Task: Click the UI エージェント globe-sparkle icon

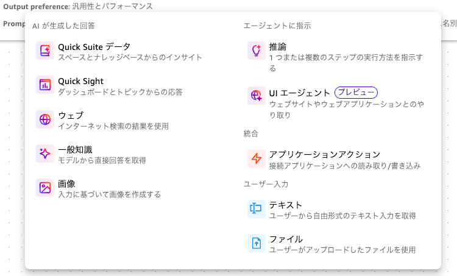Action: coord(257,96)
